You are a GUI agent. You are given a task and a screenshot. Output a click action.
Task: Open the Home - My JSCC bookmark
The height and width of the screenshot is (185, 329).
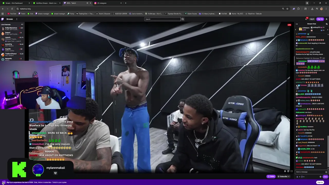[236, 14]
